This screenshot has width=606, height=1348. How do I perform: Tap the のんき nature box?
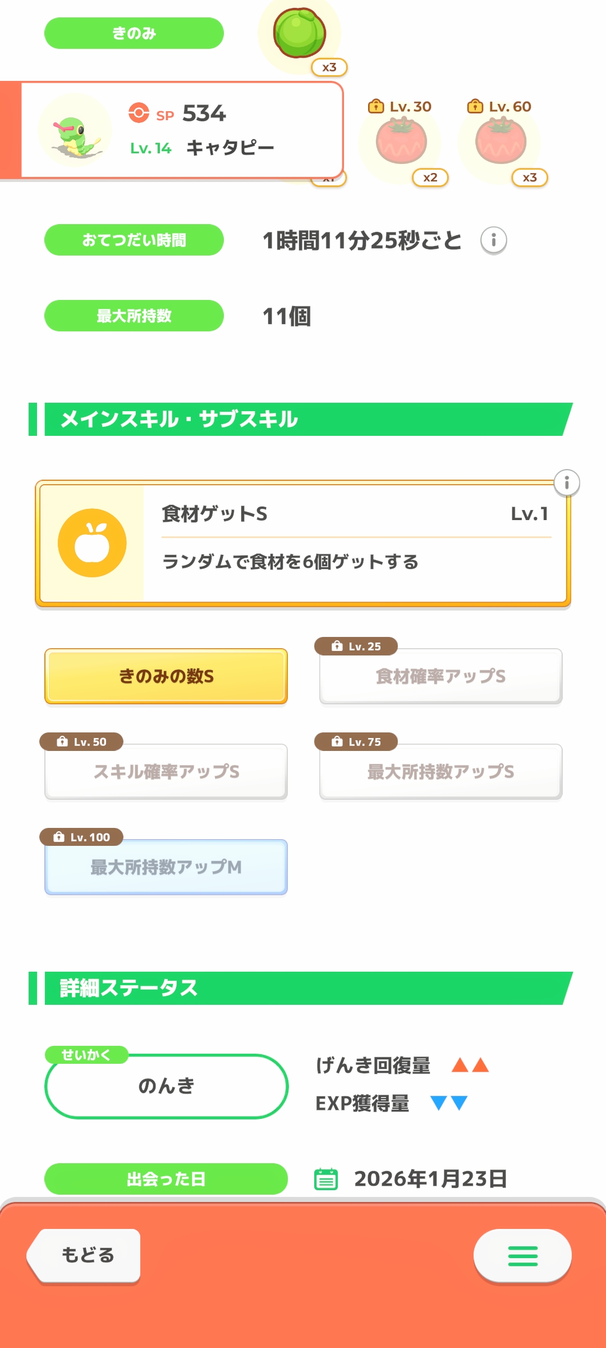166,1086
